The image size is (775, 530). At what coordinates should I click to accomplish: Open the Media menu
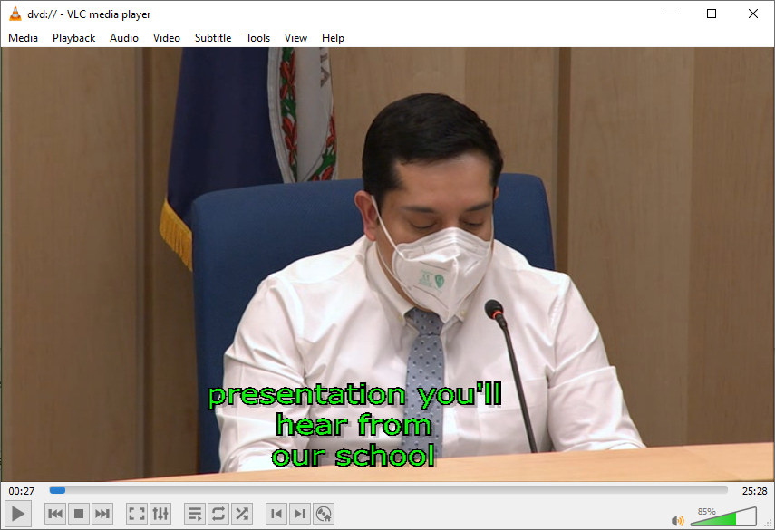coord(24,38)
